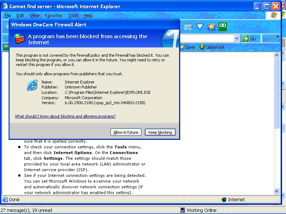
Task: Click the 'Working Online' status text
Action: 202,210
